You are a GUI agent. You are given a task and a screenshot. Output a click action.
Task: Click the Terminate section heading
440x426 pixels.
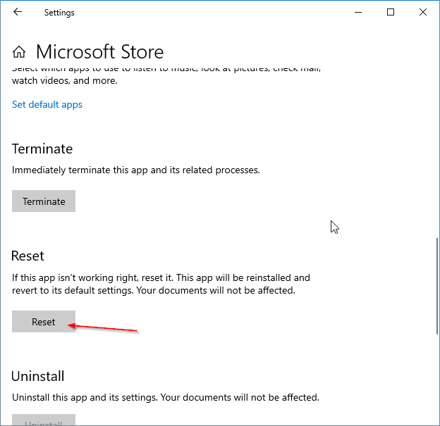coord(42,149)
